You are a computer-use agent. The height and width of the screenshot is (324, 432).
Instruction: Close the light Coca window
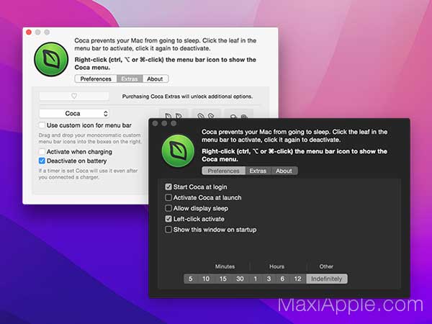coord(29,32)
